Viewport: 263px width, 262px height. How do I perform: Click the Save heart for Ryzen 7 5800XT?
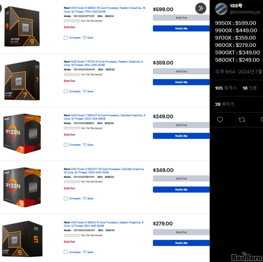85,145
